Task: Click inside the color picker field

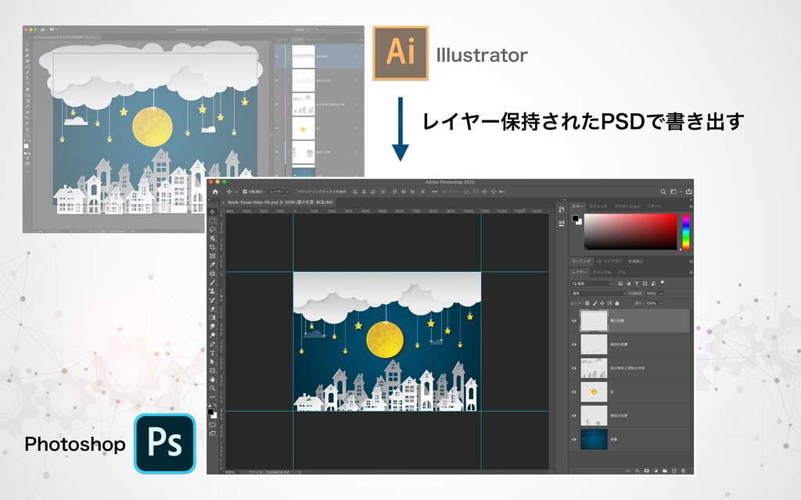Action: [630, 231]
